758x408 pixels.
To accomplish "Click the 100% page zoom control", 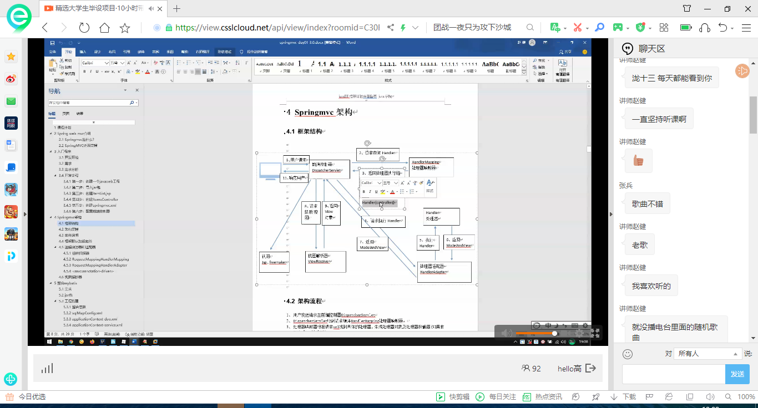I will (x=746, y=397).
